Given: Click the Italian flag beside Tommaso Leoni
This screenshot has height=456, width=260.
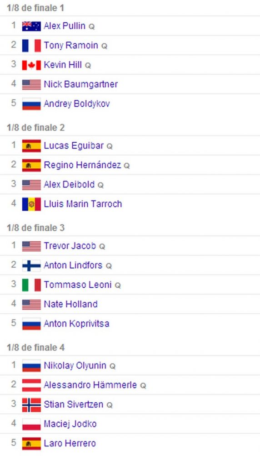Looking at the screenshot, I should [x=31, y=285].
